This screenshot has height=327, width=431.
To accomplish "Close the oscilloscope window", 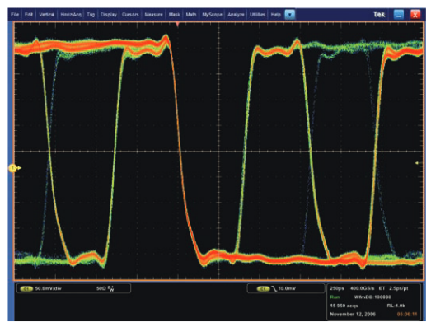I will pyautogui.click(x=415, y=15).
